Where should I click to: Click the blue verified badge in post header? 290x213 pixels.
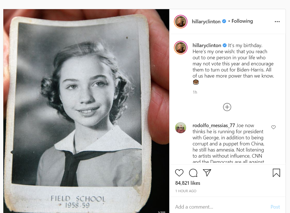tap(224, 21)
